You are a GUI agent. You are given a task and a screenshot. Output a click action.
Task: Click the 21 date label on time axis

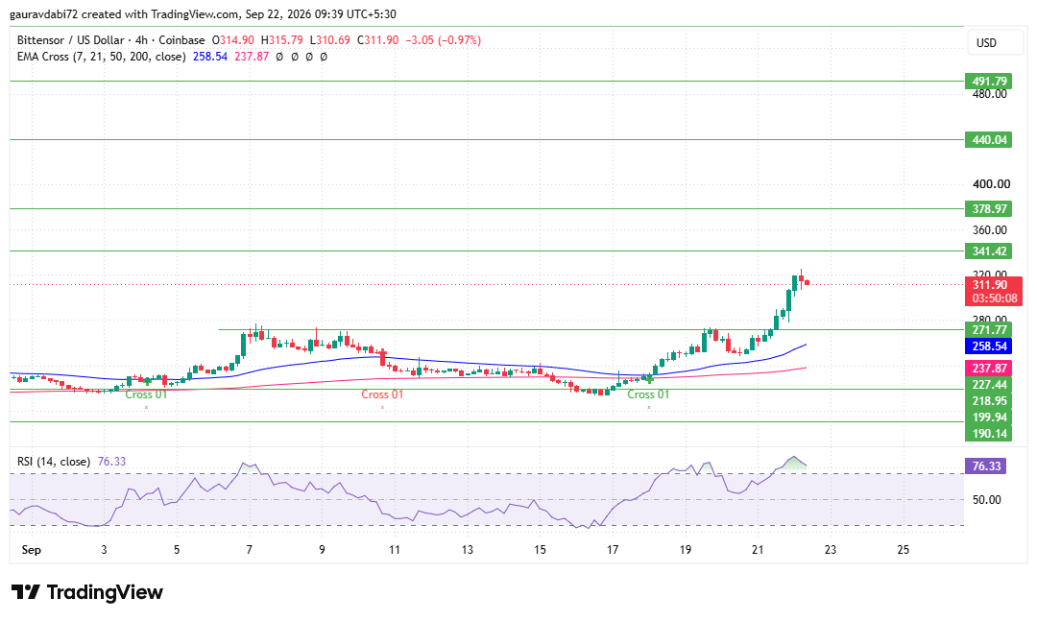[x=758, y=550]
